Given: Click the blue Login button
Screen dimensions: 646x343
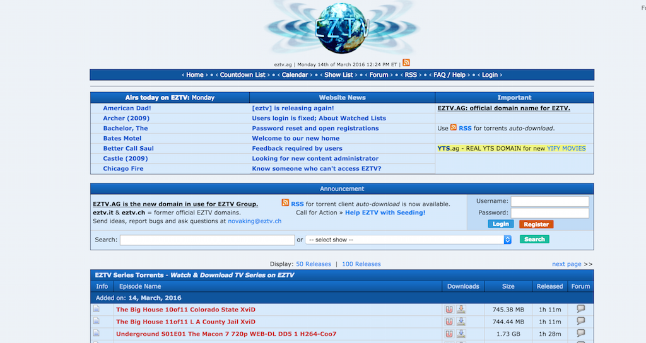Looking at the screenshot, I should tap(500, 224).
